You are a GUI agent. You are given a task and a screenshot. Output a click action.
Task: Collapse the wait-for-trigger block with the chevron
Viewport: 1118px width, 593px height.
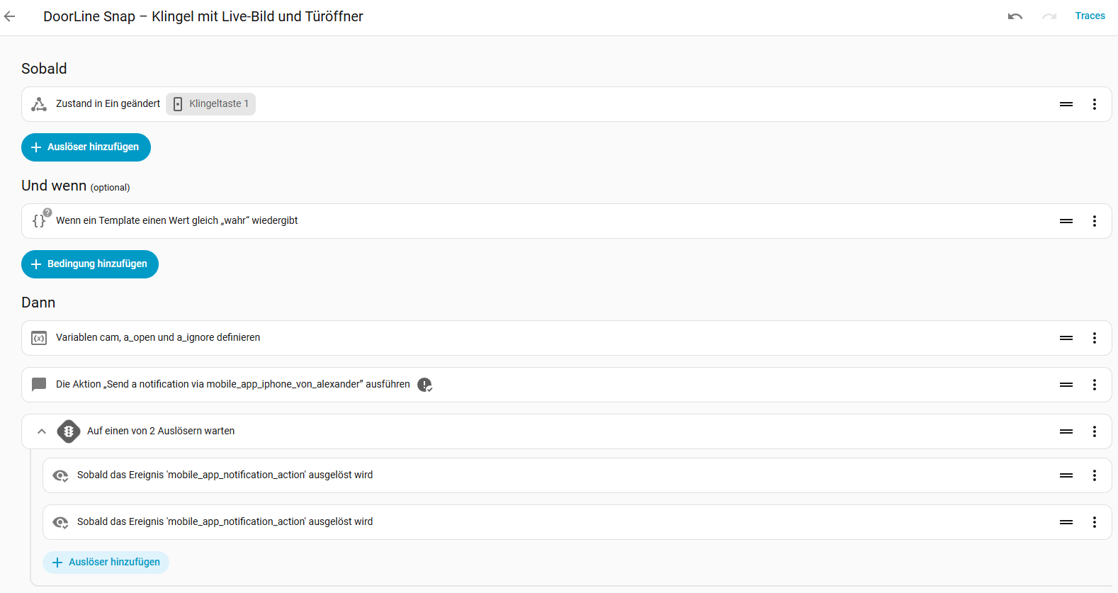tap(42, 431)
